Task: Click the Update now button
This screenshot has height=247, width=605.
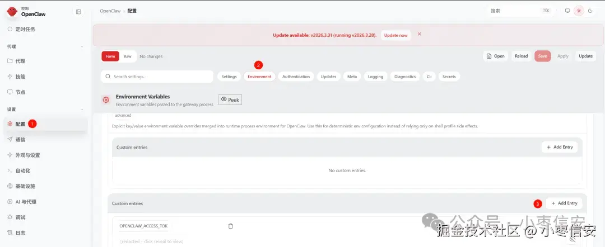Action: tap(396, 35)
